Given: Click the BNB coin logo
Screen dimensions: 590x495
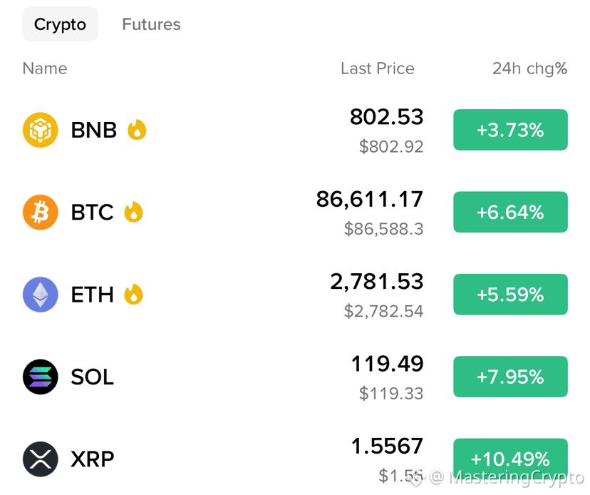Looking at the screenshot, I should (x=41, y=130).
